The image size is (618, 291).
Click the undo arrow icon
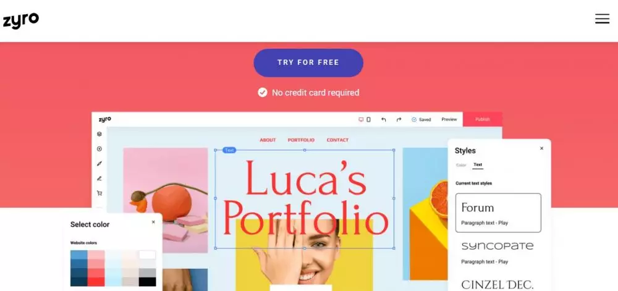tap(384, 120)
